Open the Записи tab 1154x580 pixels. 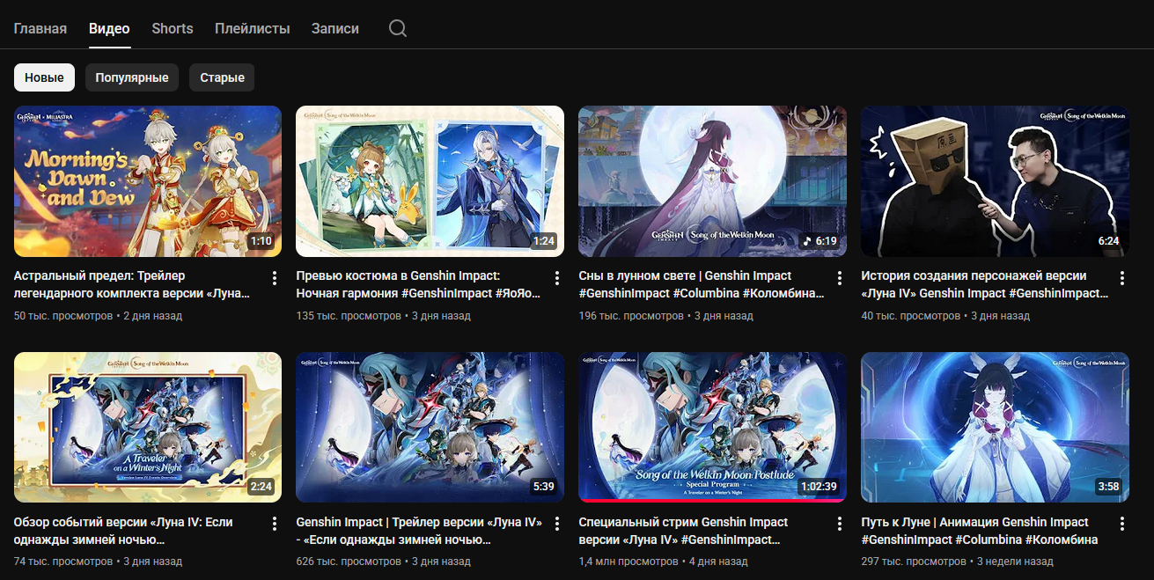335,28
